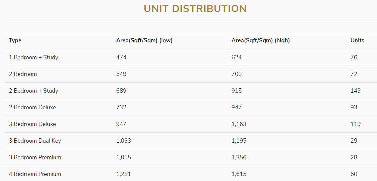Click the 474 low area value
This screenshot has height=181, width=377.
(x=121, y=57)
